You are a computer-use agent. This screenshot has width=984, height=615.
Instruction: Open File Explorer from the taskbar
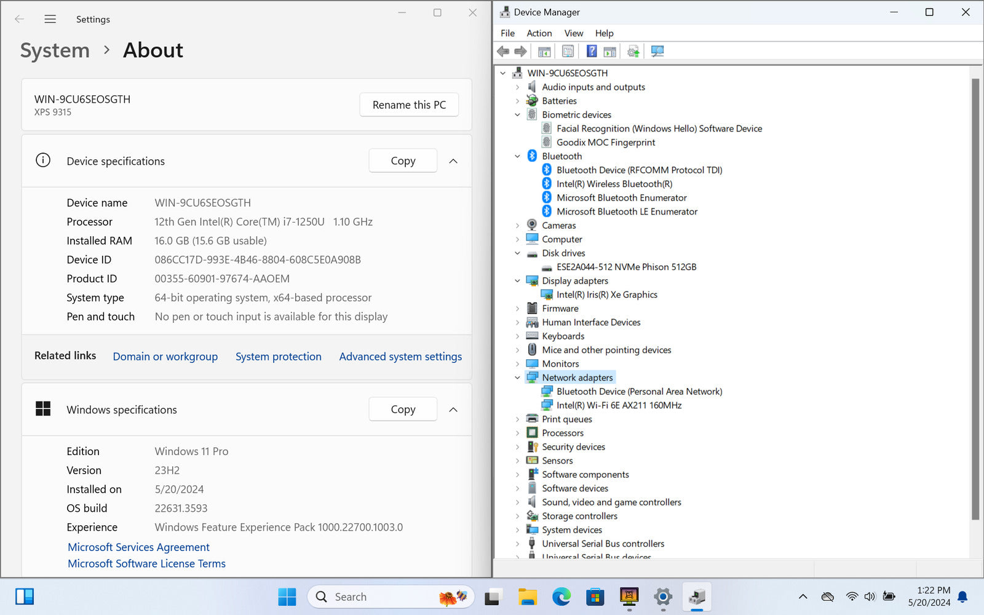[528, 597]
